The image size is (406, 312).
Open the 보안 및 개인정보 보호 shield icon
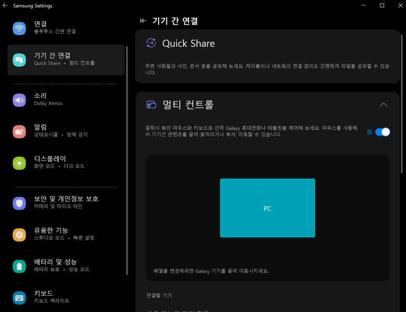[19, 203]
